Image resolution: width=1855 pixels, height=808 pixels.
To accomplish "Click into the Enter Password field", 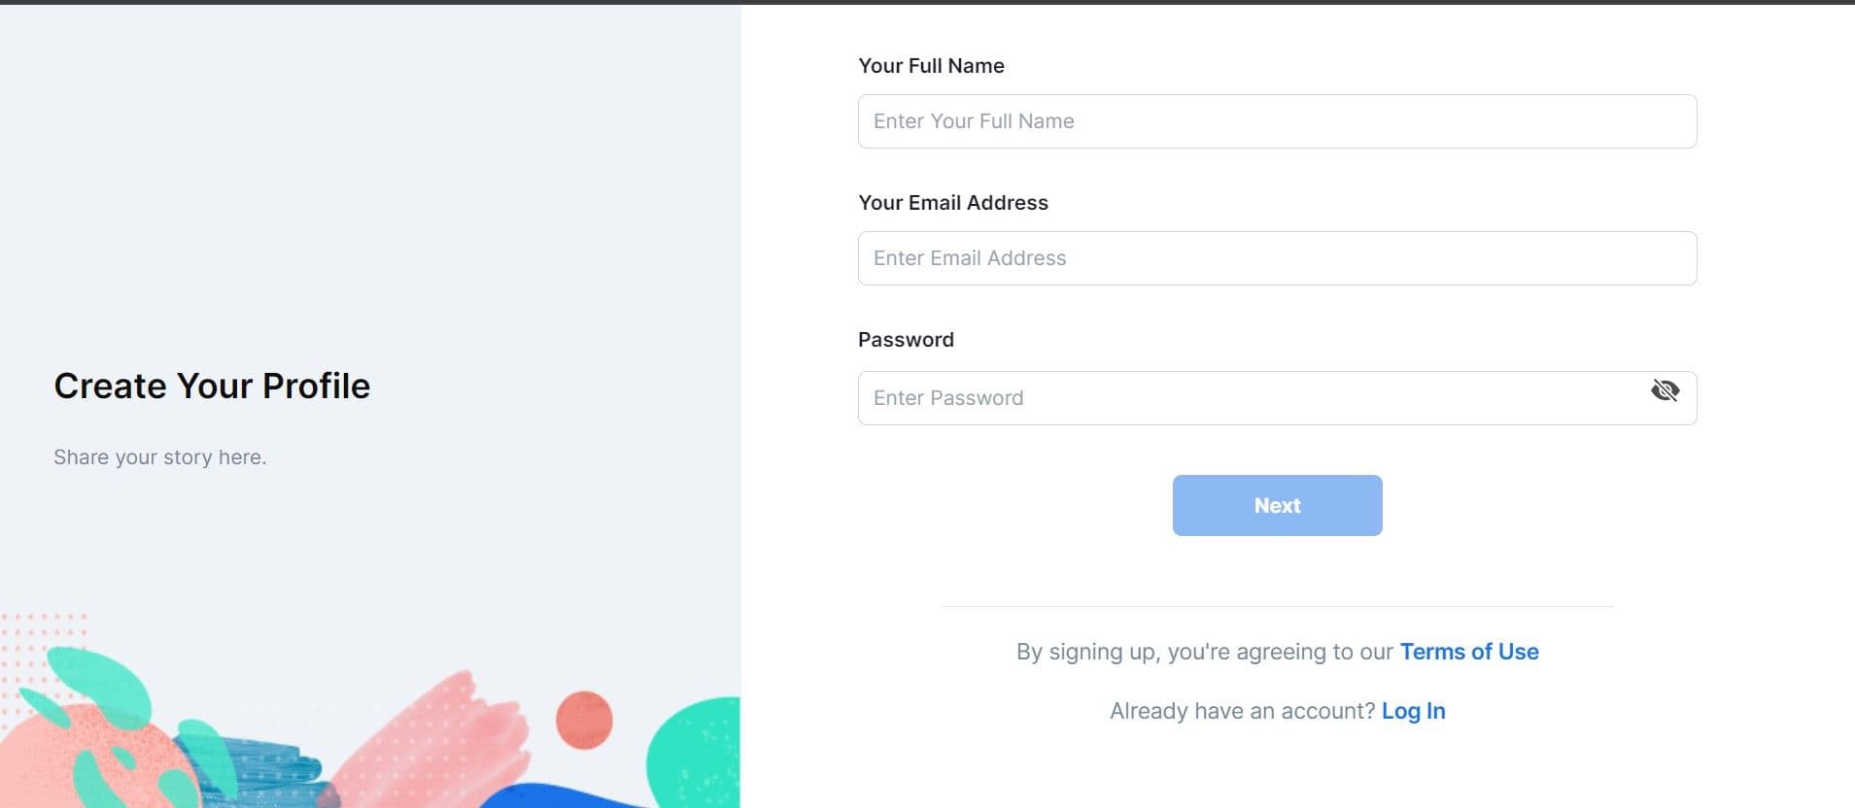I will 1244,398.
